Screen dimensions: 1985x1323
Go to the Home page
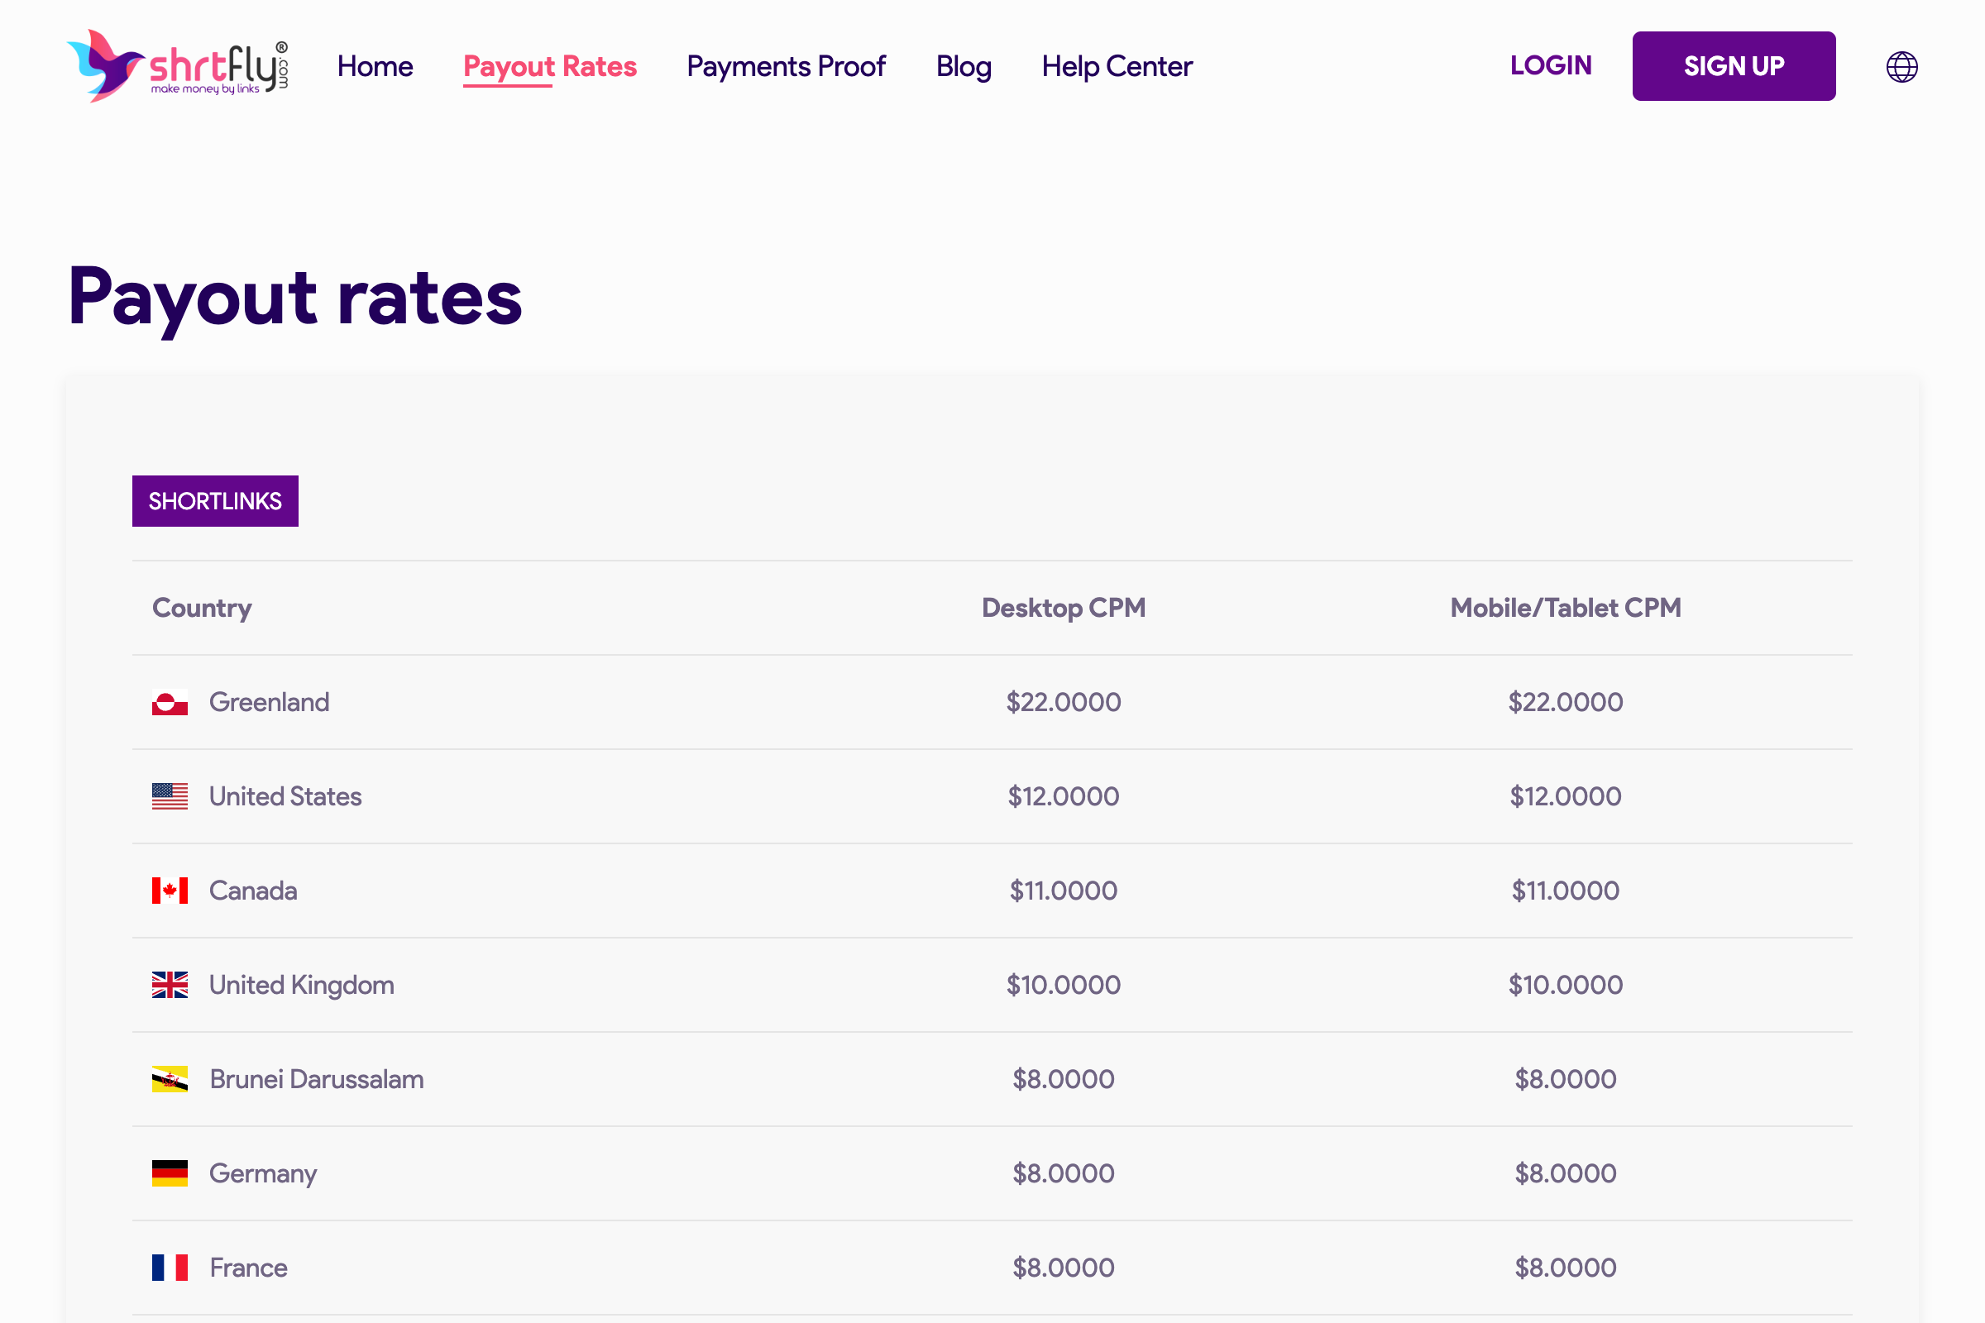(x=375, y=66)
